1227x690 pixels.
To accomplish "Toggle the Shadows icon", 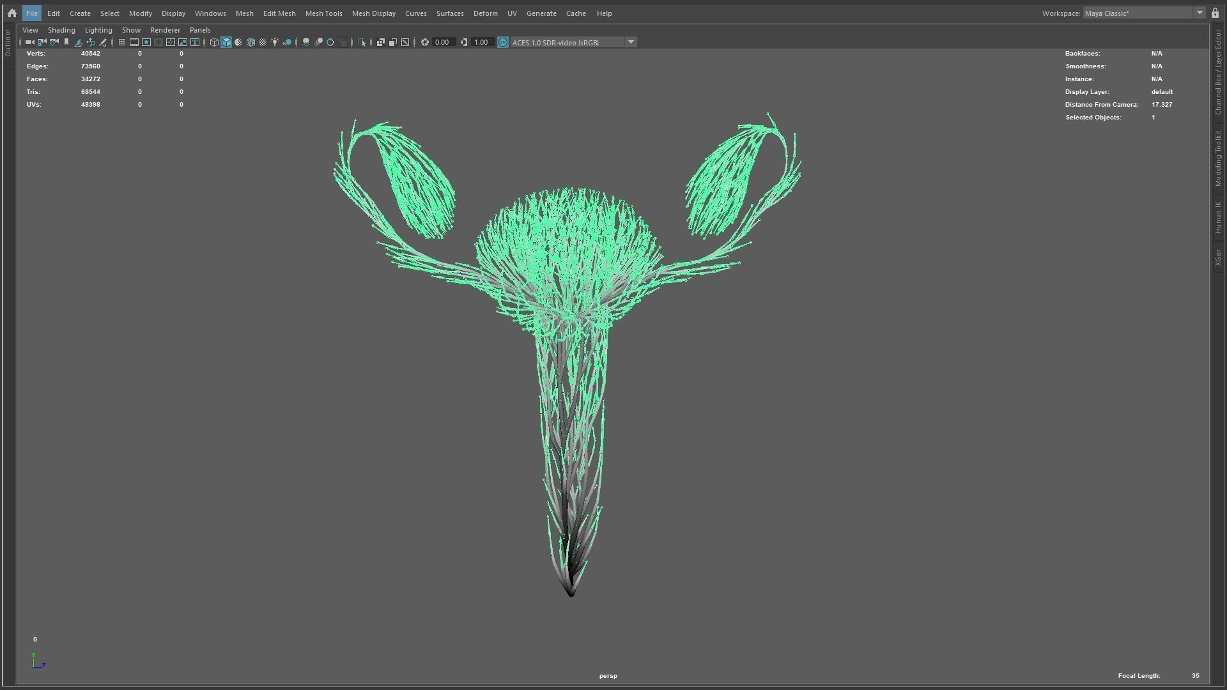I will (x=287, y=42).
